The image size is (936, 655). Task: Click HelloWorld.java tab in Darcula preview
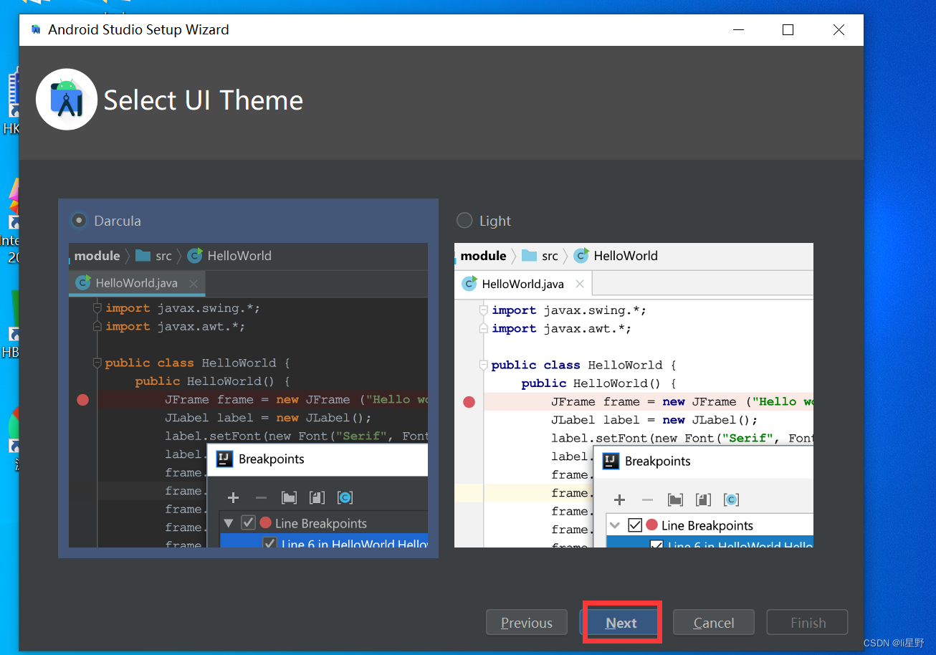tap(137, 283)
